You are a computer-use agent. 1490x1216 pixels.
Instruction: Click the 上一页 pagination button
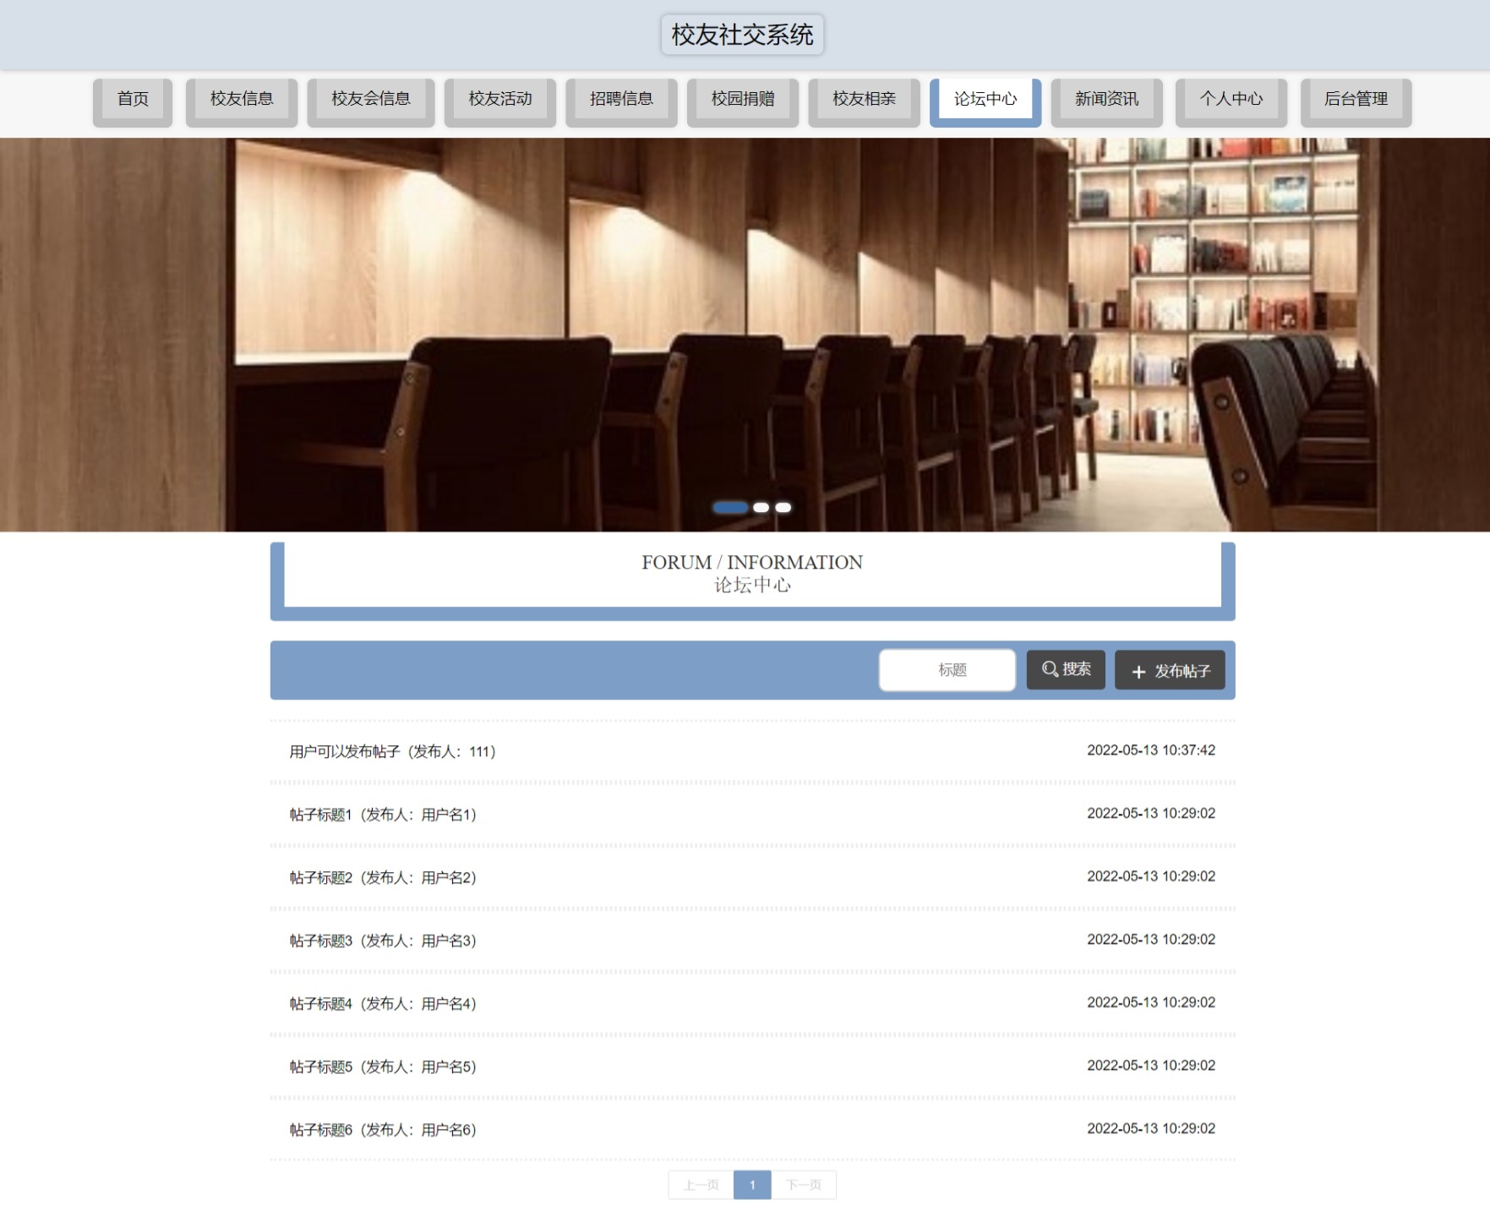pos(701,1185)
